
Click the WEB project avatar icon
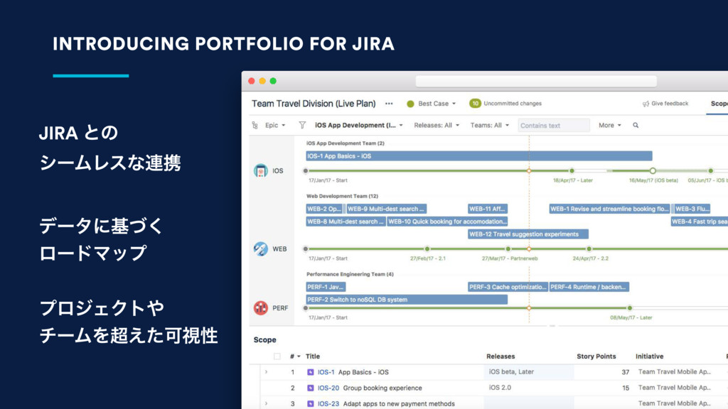click(260, 249)
